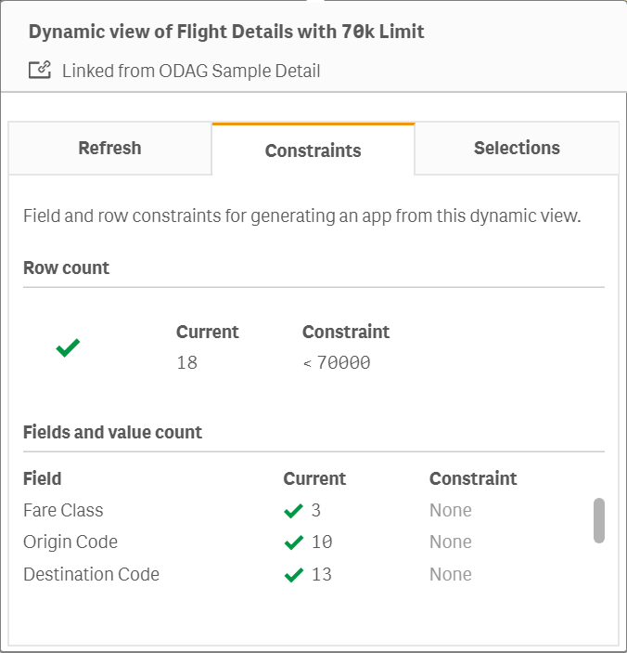Select the Constraints tab
This screenshot has height=653, width=627.
313,150
